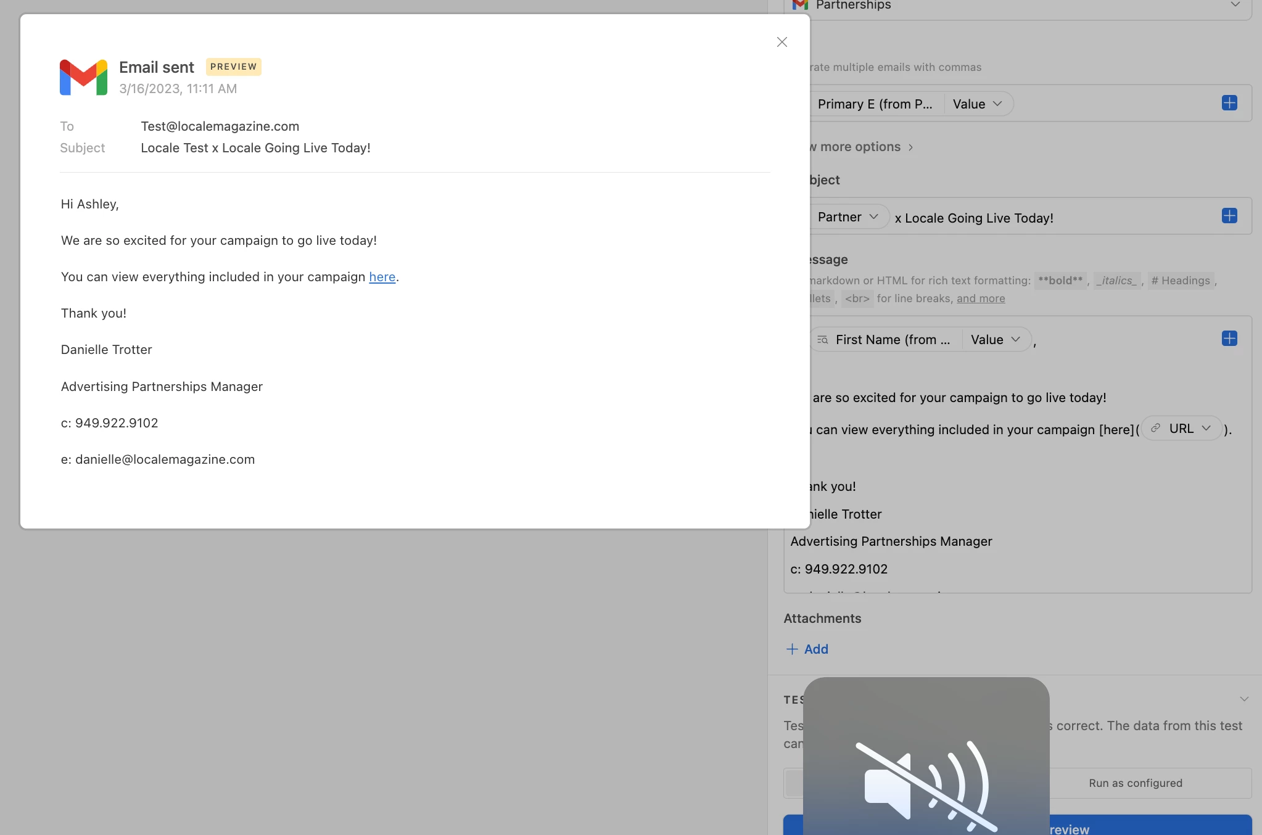The image size is (1262, 835).
Task: Click the Add attachments label
Action: coord(816,649)
